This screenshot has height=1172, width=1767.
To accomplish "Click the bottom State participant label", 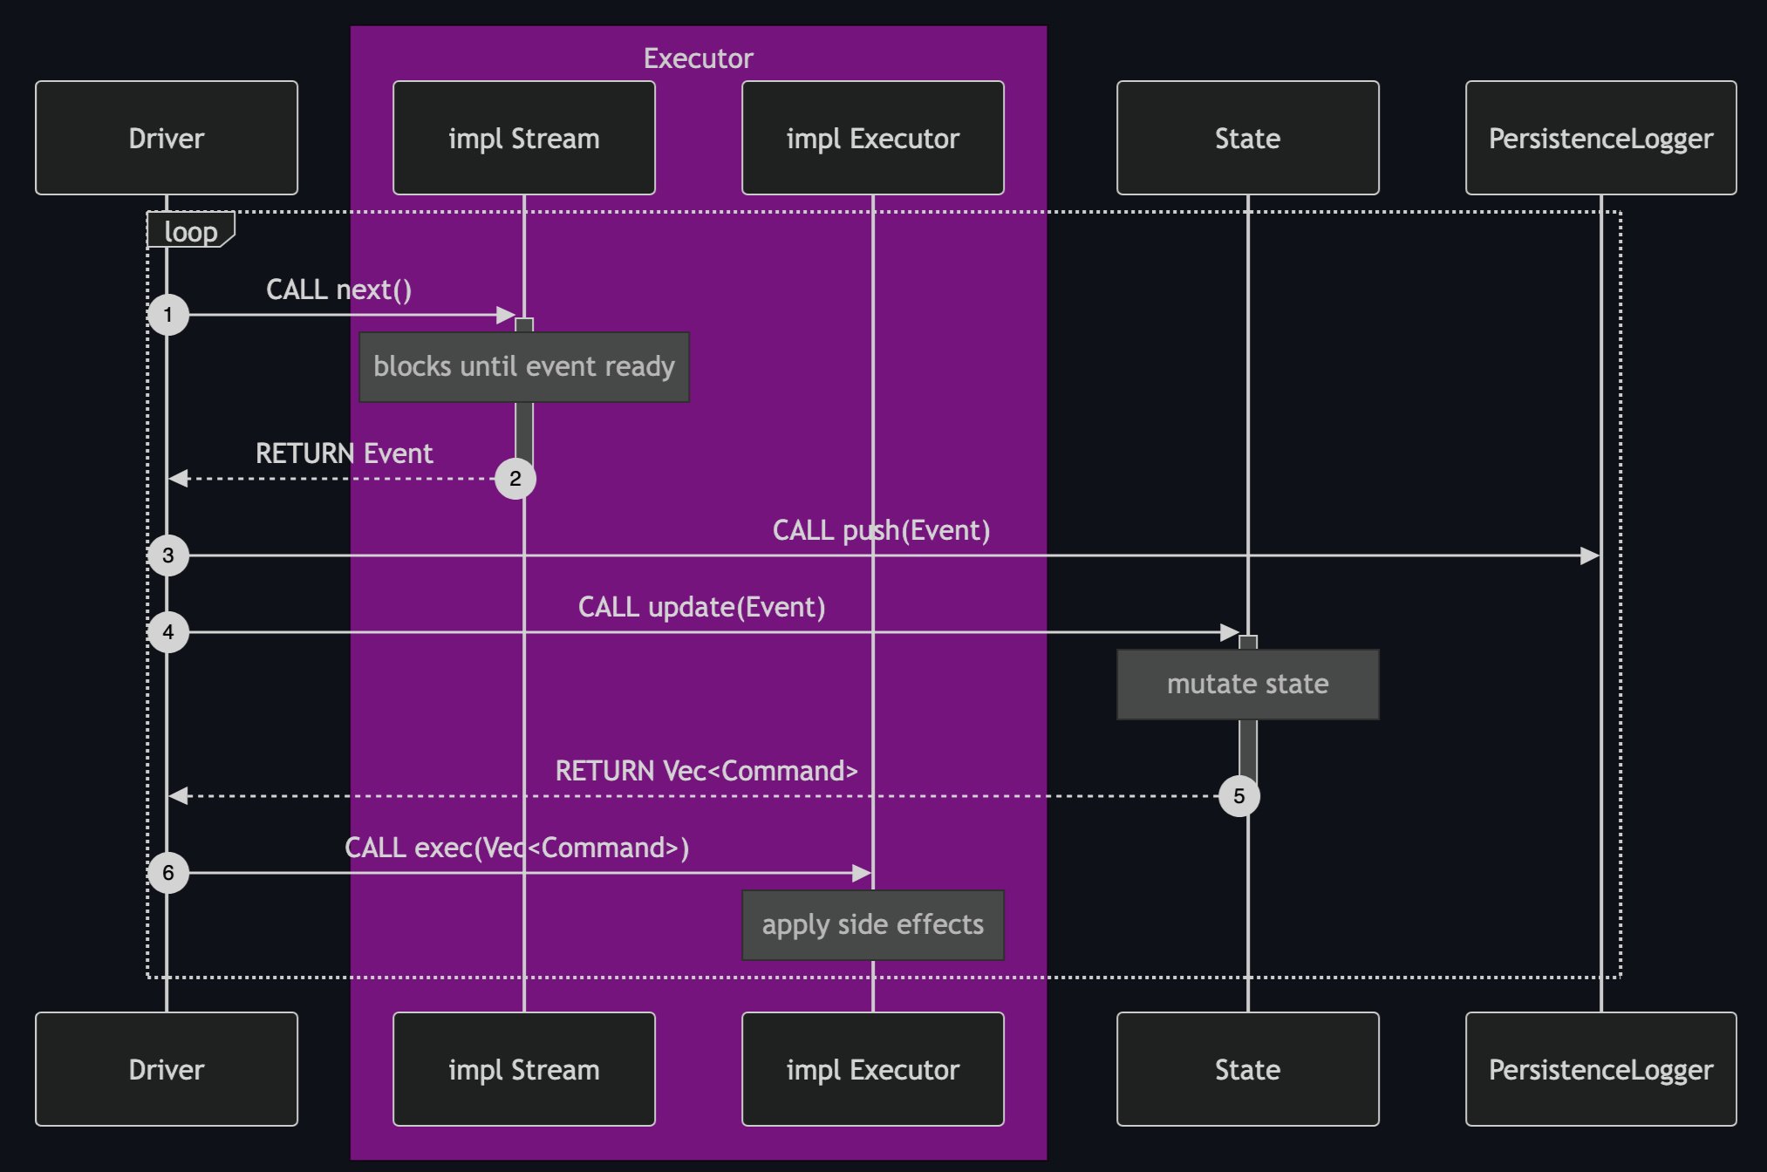I will coord(1247,1068).
